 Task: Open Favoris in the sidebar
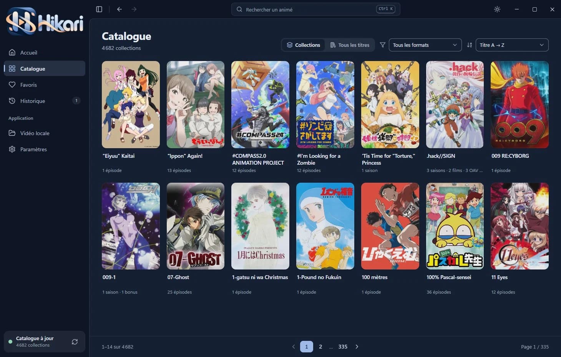point(45,84)
